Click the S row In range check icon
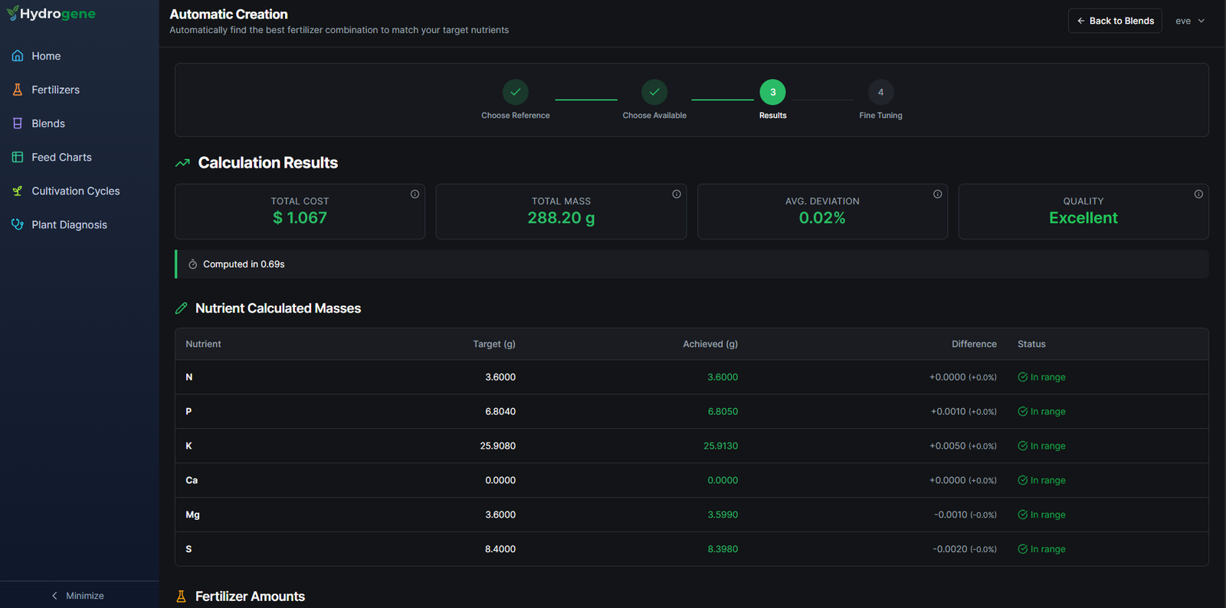The width and height of the screenshot is (1226, 608). (x=1022, y=550)
